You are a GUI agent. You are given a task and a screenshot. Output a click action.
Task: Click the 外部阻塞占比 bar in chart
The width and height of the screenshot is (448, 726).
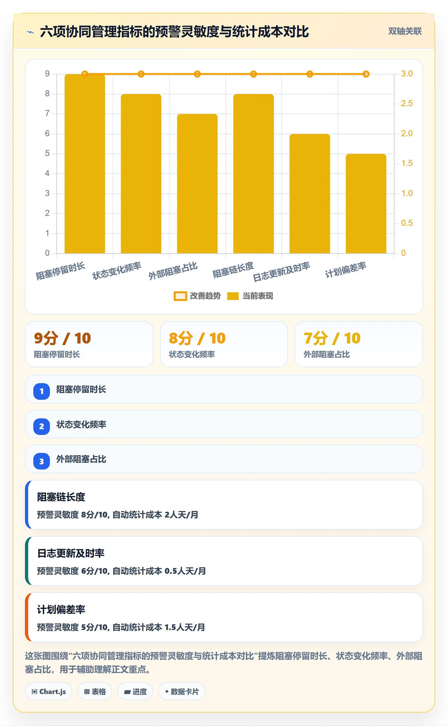click(197, 184)
